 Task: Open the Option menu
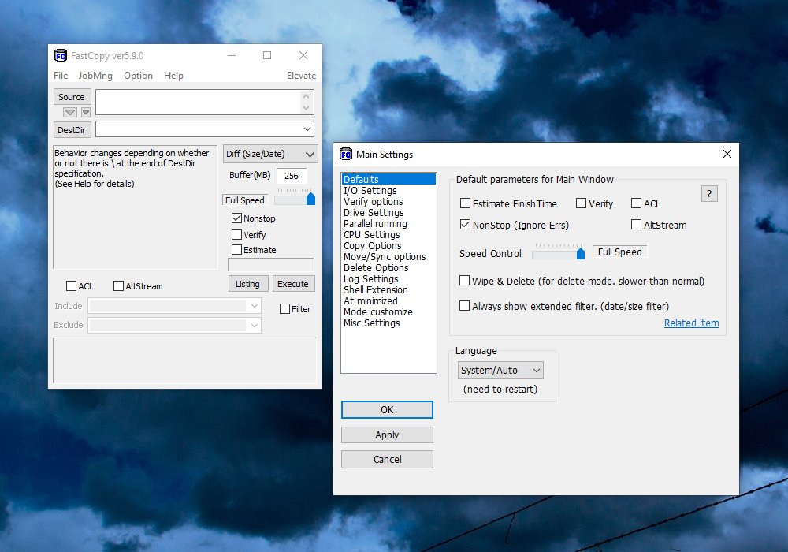point(138,76)
